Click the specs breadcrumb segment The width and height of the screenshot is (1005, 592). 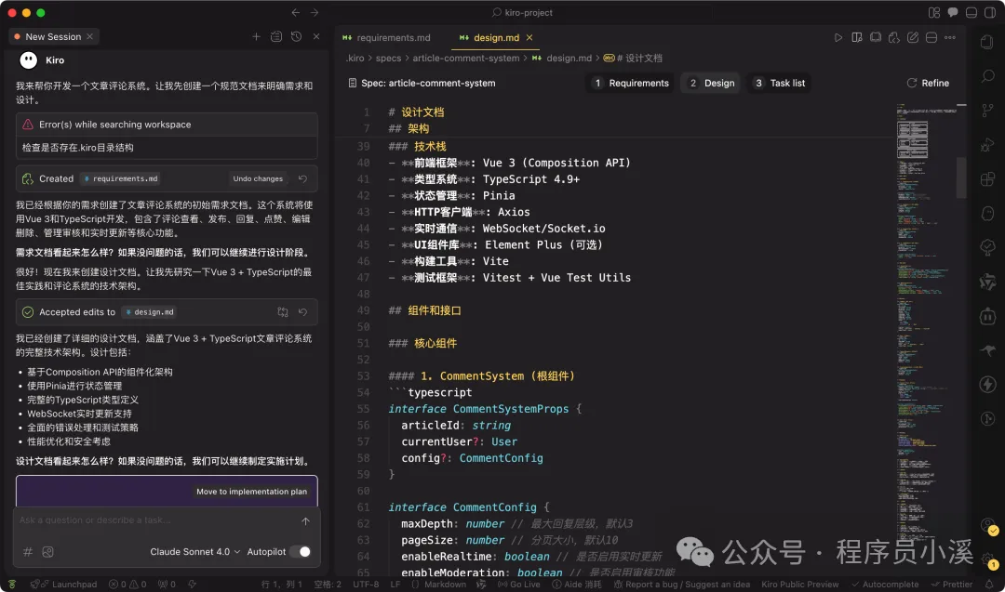coord(388,59)
